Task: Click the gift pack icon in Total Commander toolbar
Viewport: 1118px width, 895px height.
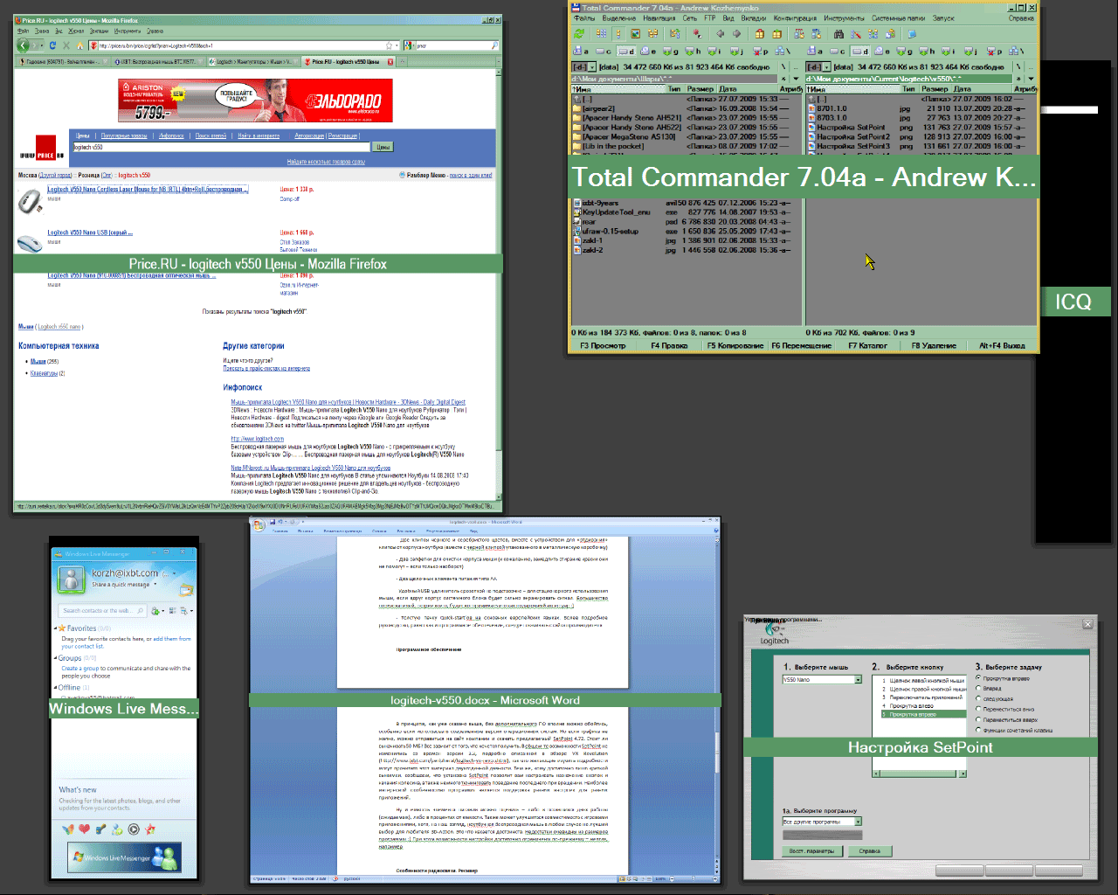Action: 759,34
